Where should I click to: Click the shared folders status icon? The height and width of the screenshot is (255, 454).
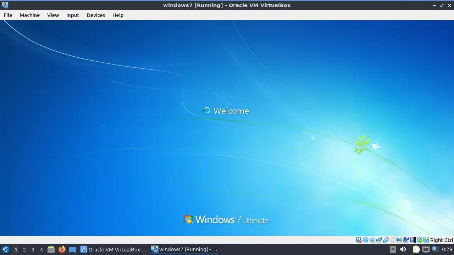[392, 240]
